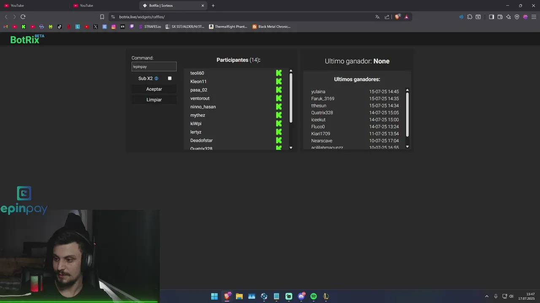Screen dimensions: 540x303
Task: Toggle the browser sidebar panel icon
Action: point(491,17)
